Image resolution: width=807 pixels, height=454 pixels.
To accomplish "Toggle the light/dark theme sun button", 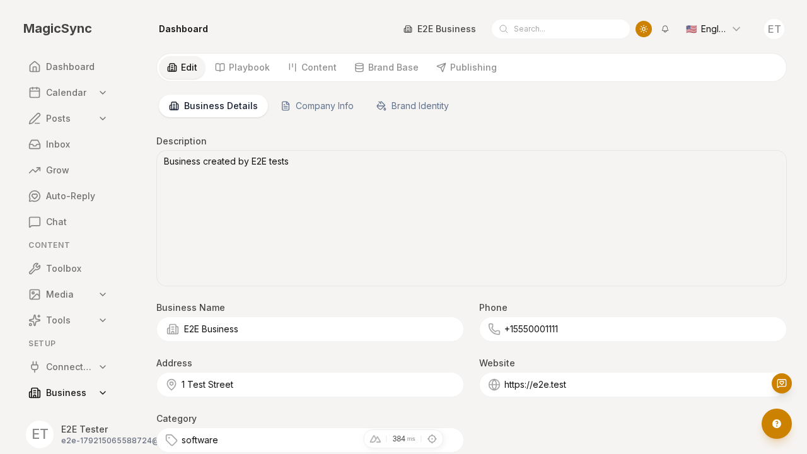I will 644,29.
